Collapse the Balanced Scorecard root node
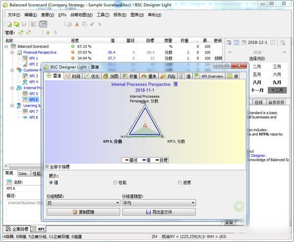Image resolution: width=294 pixels, height=242 pixels. [6, 47]
